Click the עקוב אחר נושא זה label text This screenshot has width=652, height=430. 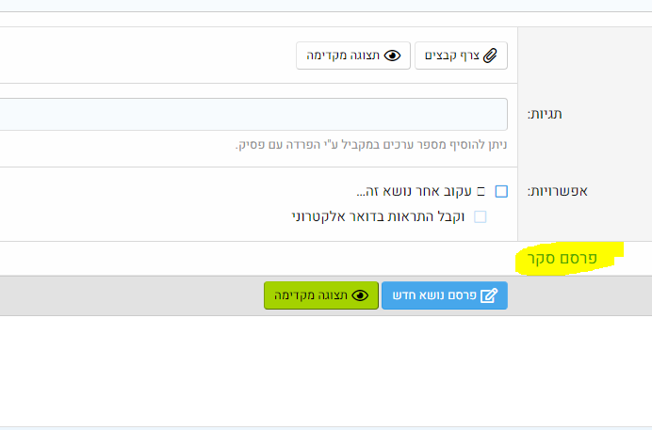[413, 192]
